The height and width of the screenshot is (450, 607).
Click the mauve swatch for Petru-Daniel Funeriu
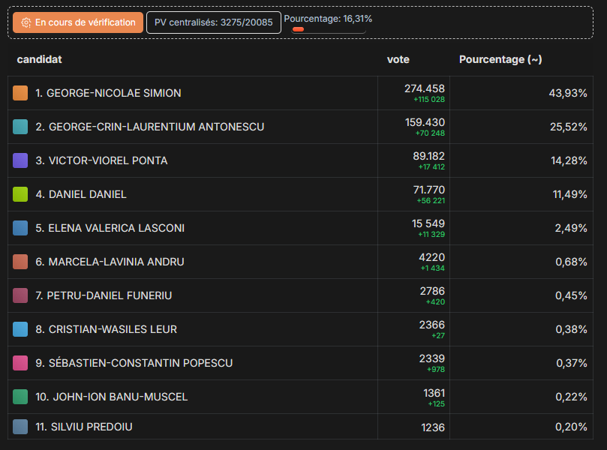[20, 295]
